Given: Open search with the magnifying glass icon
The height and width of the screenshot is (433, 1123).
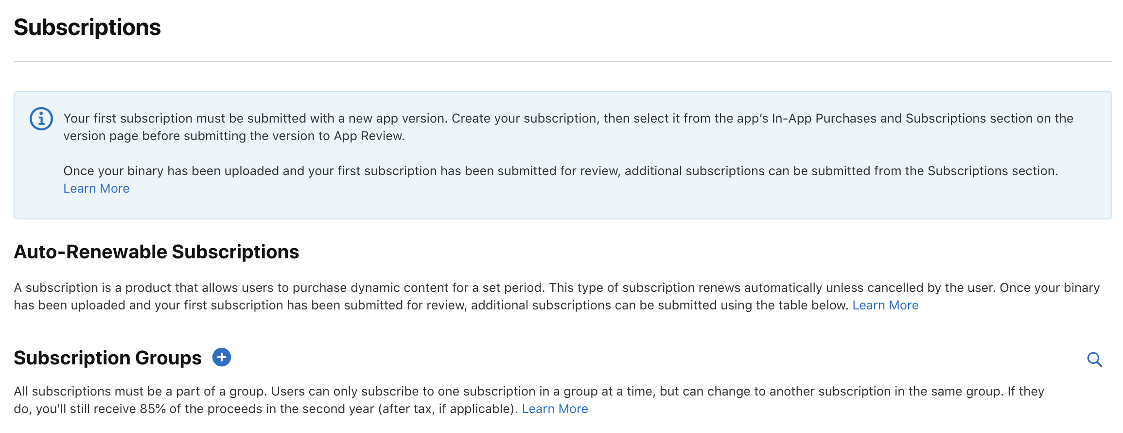Looking at the screenshot, I should [1094, 360].
